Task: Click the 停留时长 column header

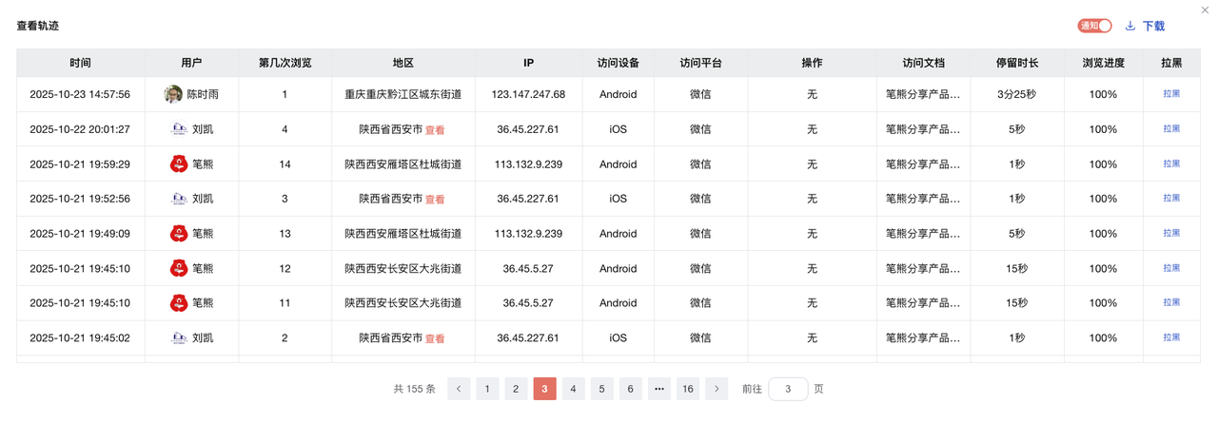Action: [1016, 63]
